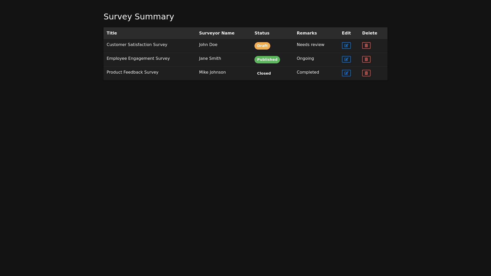Viewport: 491px width, 276px height.
Task: Edit the Customer Satisfaction Survey
Action: (x=346, y=45)
